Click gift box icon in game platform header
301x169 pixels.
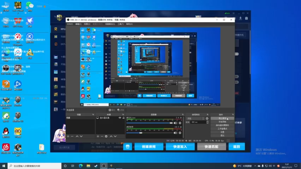pos(246,18)
